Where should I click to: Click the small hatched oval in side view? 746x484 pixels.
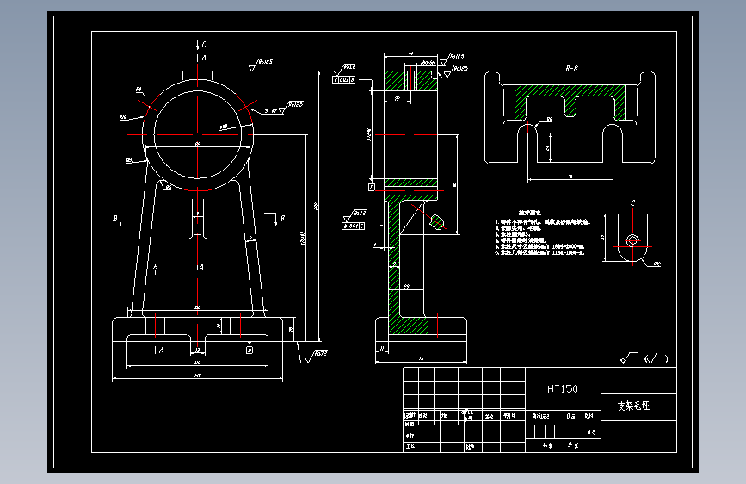437,221
